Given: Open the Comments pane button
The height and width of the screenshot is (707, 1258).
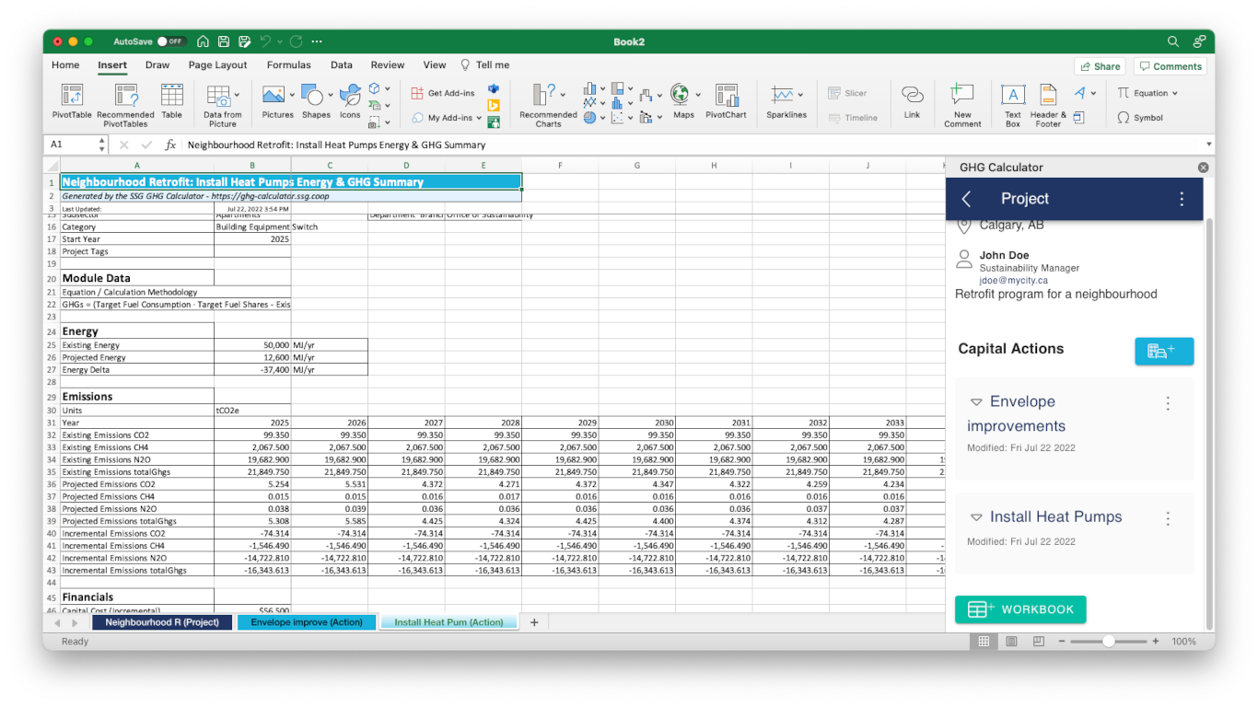Looking at the screenshot, I should (1170, 66).
